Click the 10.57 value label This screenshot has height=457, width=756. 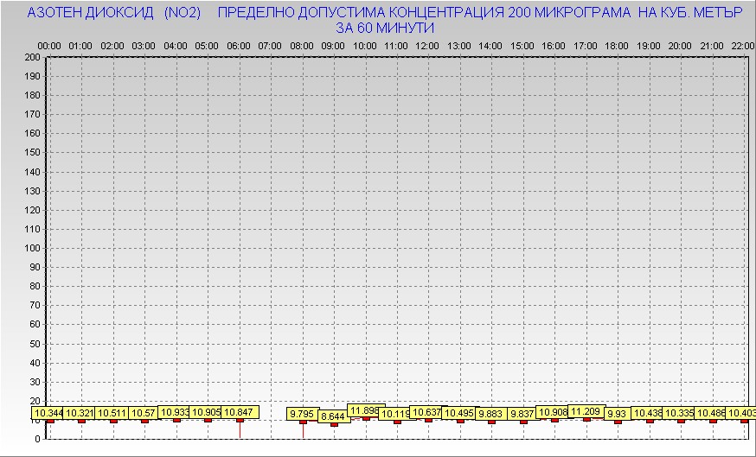pos(145,413)
